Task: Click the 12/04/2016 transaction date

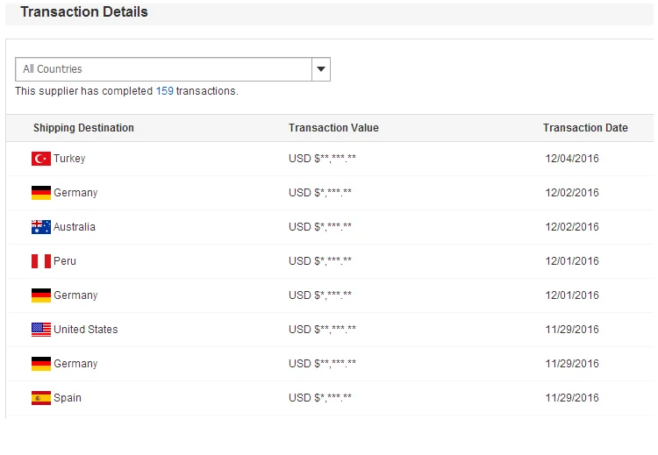Action: pyautogui.click(x=572, y=159)
